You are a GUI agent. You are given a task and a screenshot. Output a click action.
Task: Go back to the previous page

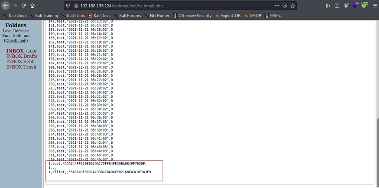click(x=5, y=6)
